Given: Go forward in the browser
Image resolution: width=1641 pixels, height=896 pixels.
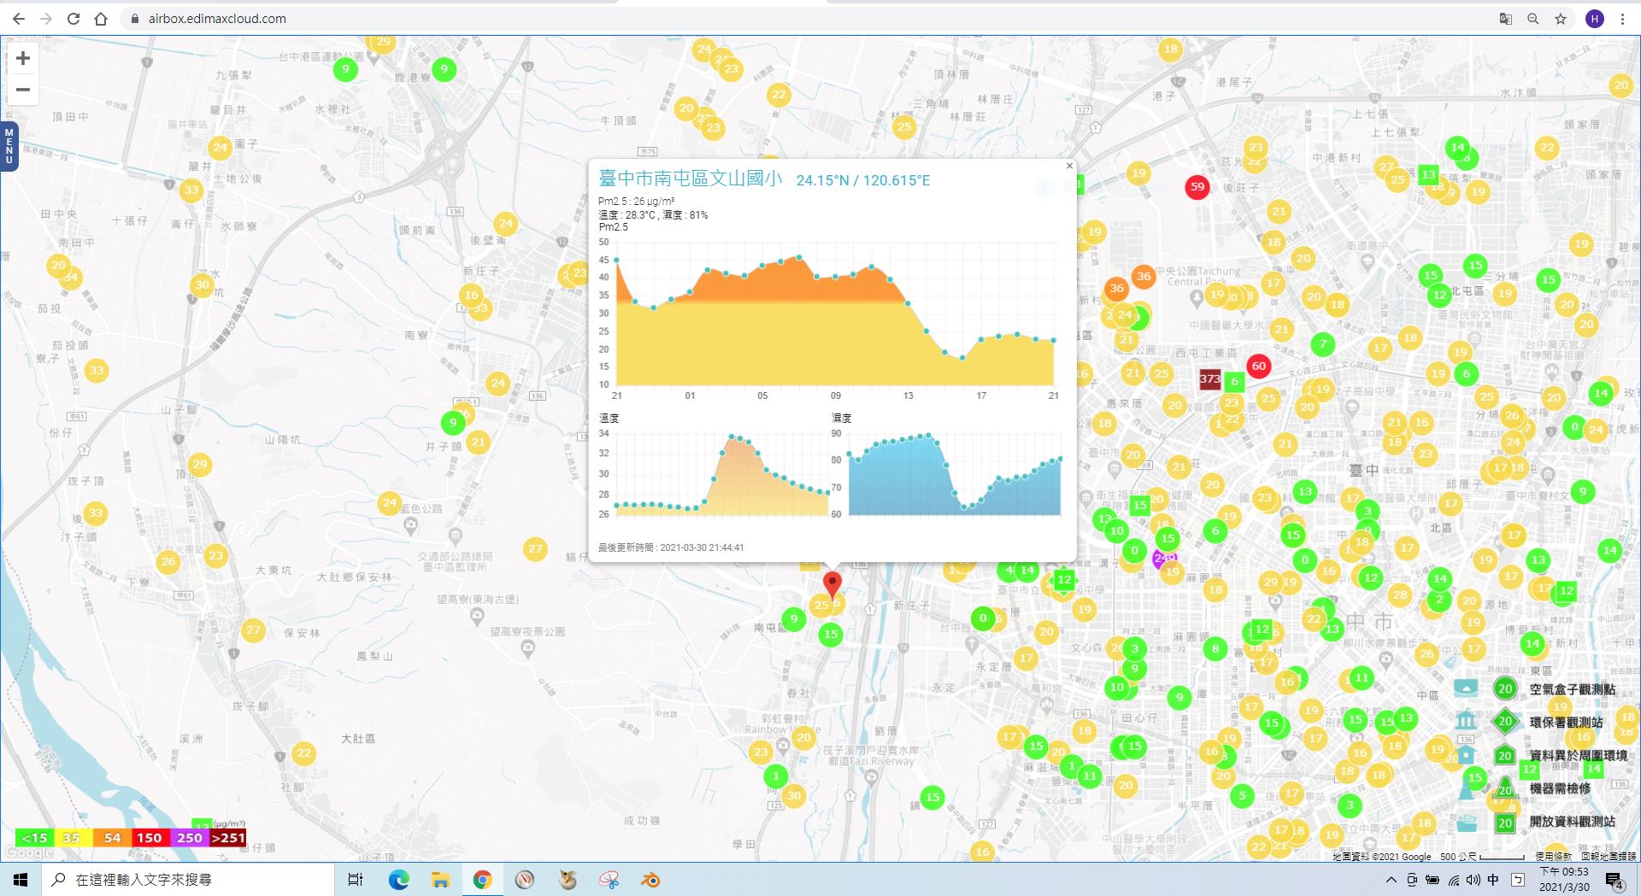Looking at the screenshot, I should pos(46,19).
